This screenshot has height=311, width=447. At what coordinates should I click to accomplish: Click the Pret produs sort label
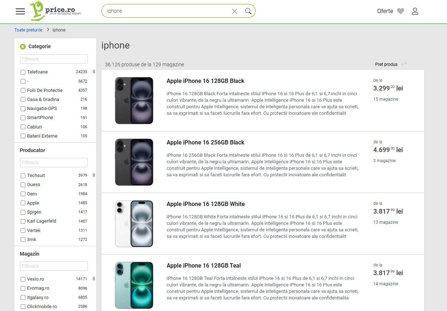tap(386, 64)
